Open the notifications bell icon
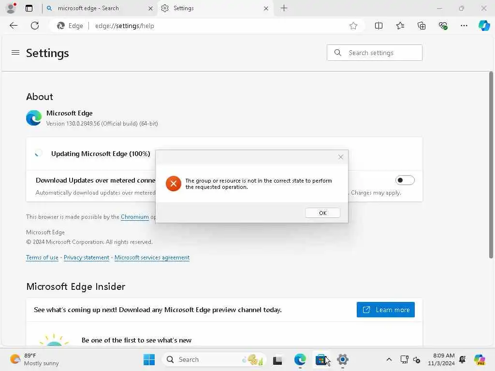This screenshot has height=371, width=495. point(463,359)
